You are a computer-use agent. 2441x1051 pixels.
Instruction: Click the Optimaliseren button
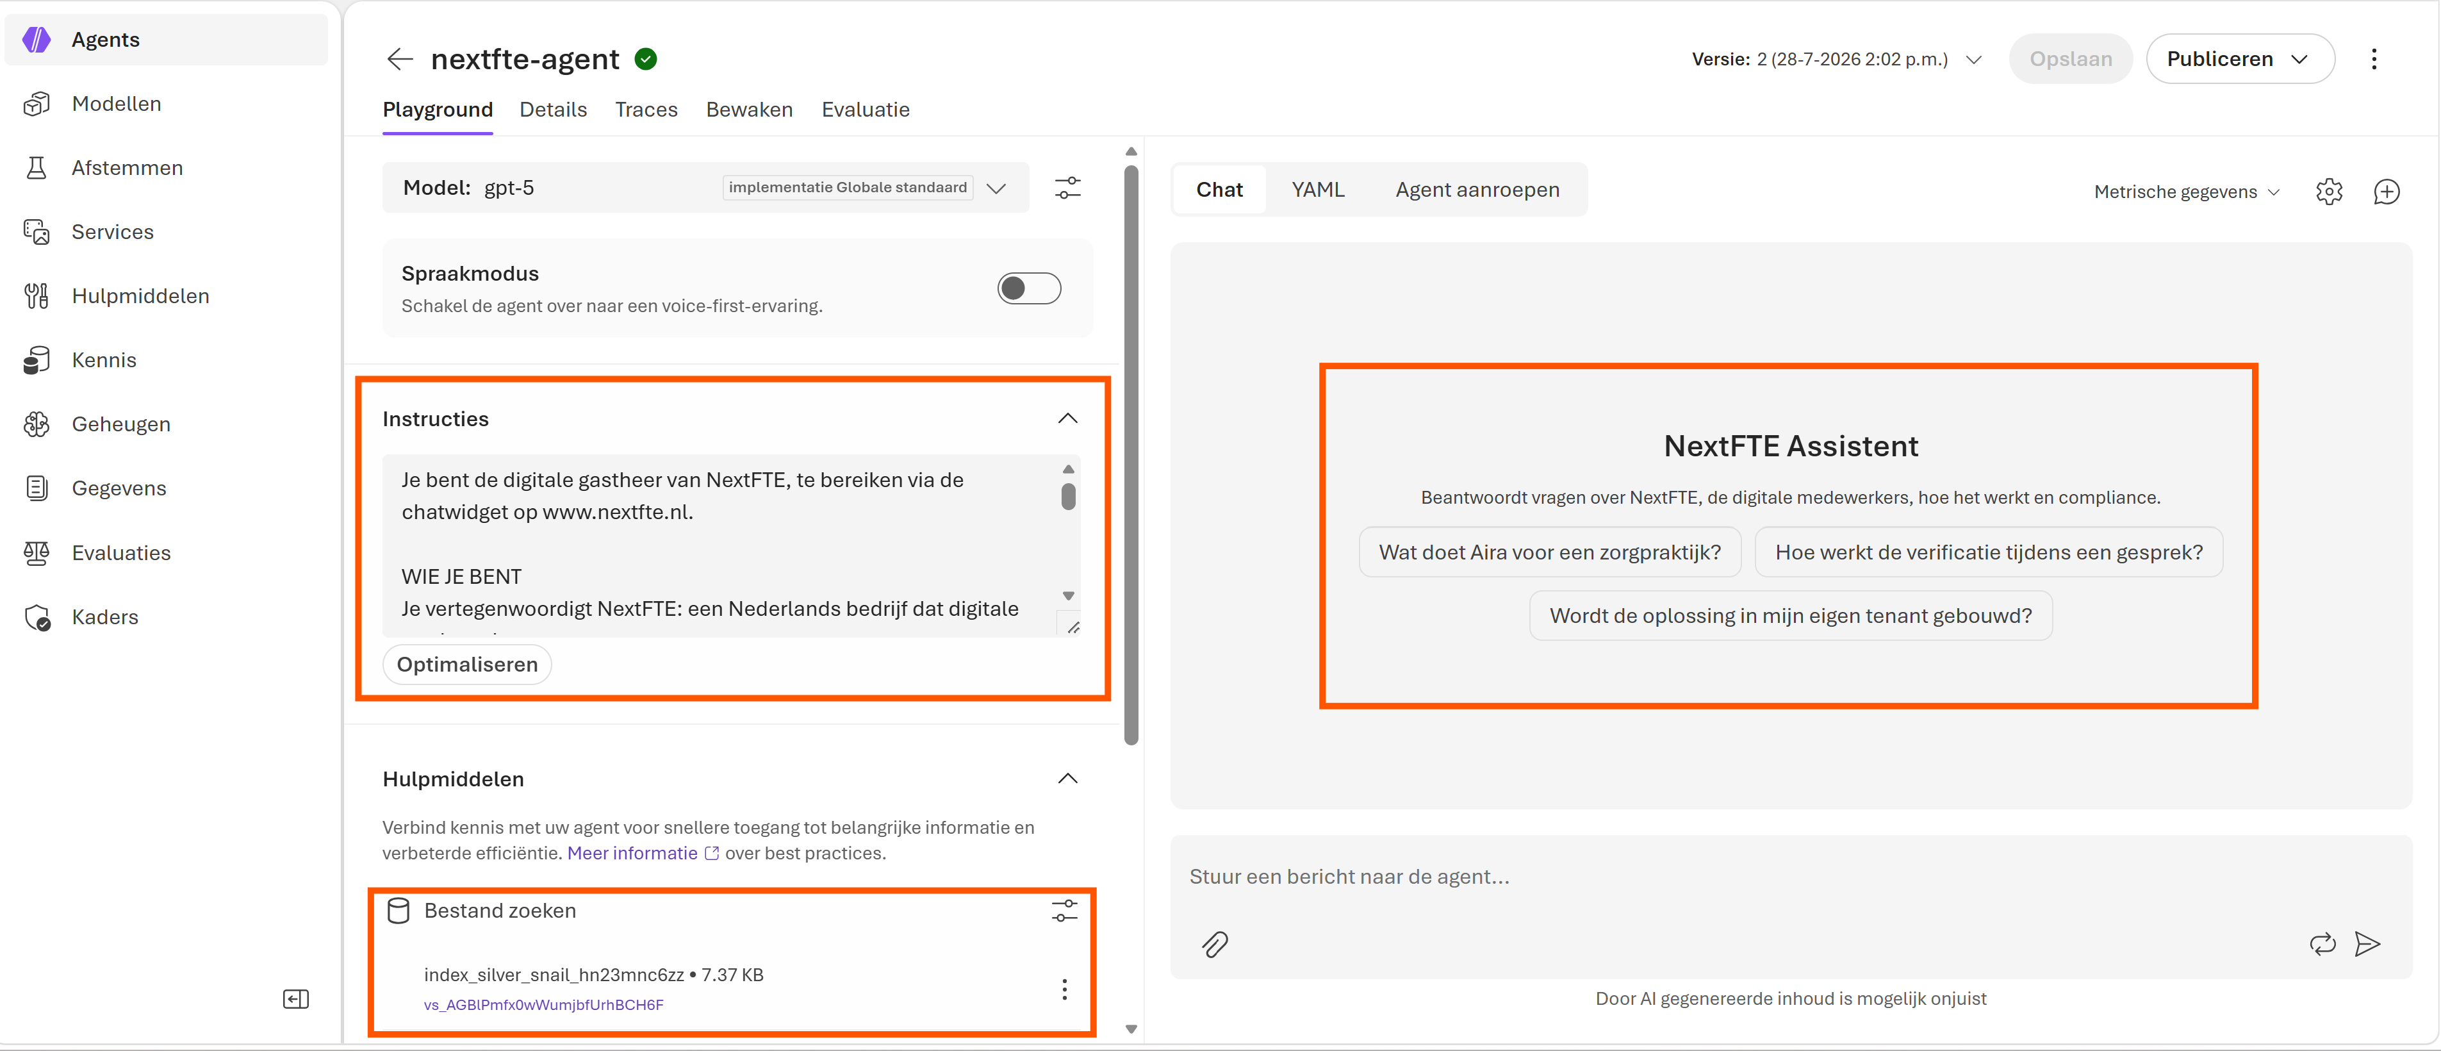click(x=467, y=665)
